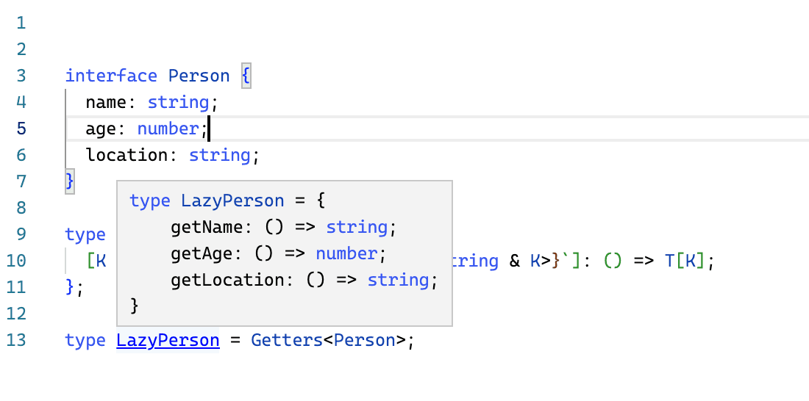Click line number 9 in the gutter
809x401 pixels.
21,234
